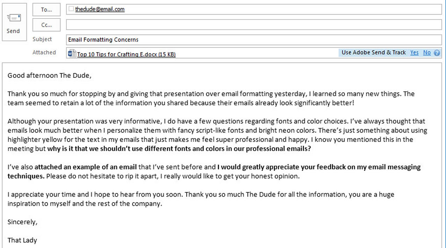Click the bold phrase attached an example
Screen dimensions: 446x248
[86, 167]
